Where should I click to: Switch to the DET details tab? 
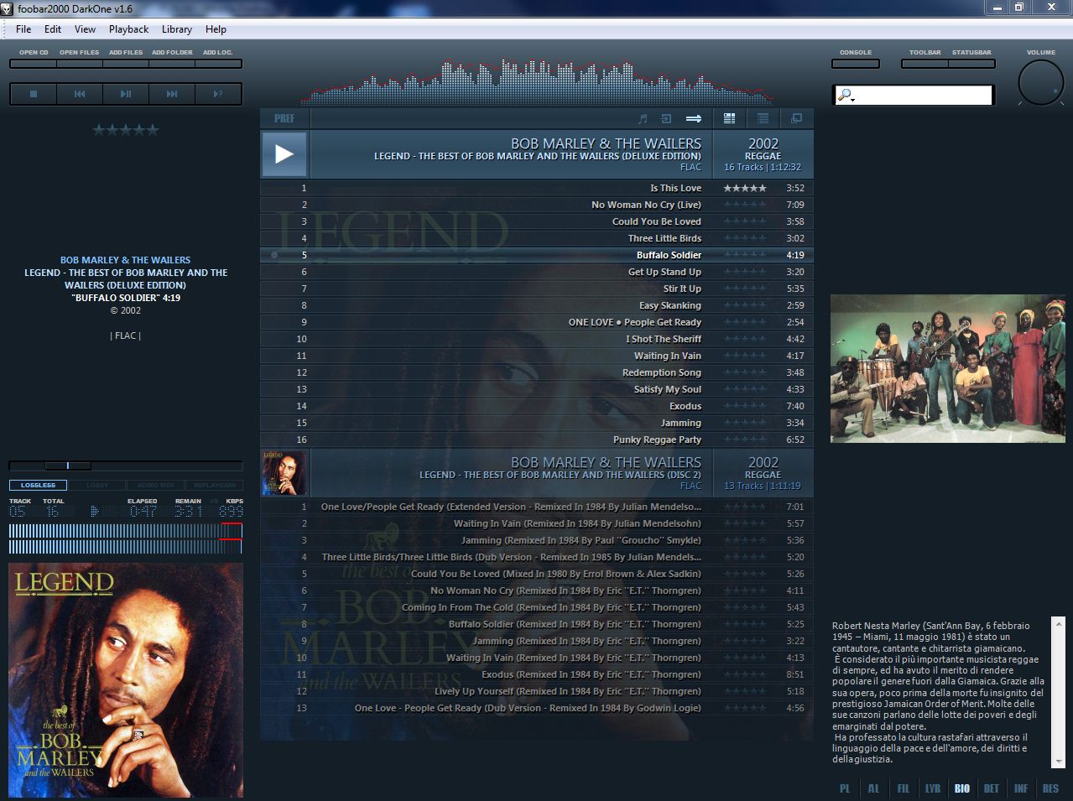click(x=992, y=788)
